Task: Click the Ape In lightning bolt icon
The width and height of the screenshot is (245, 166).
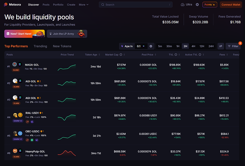Action: tap(122, 46)
